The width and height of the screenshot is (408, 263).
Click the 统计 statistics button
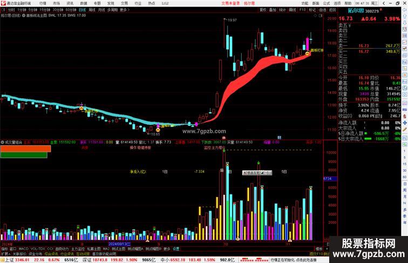click(x=283, y=10)
